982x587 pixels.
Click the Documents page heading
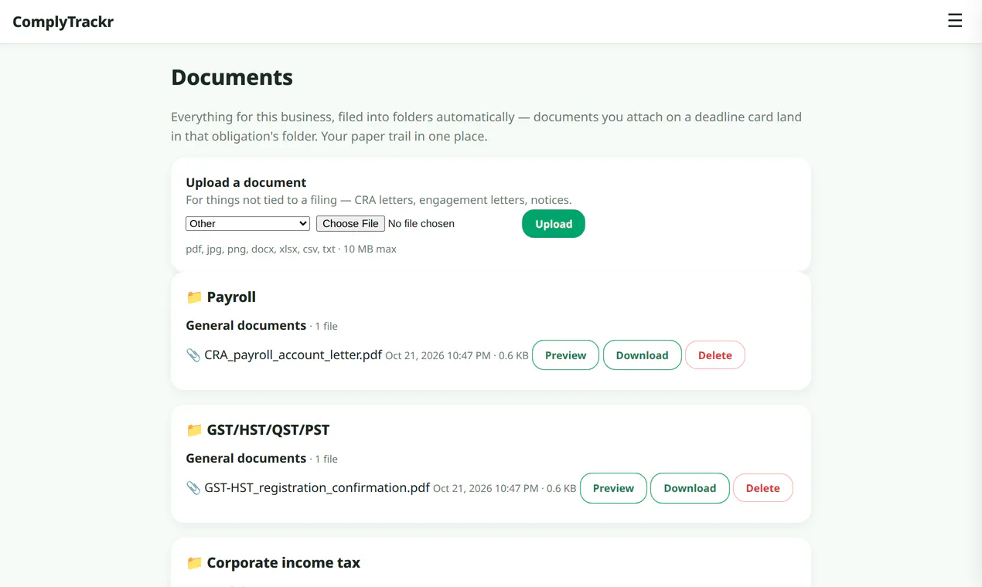[x=232, y=77]
